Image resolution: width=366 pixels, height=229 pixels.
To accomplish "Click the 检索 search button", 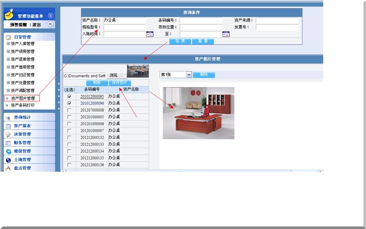I will (180, 41).
